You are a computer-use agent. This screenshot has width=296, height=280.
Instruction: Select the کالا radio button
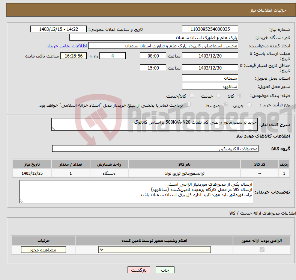pos(240,95)
